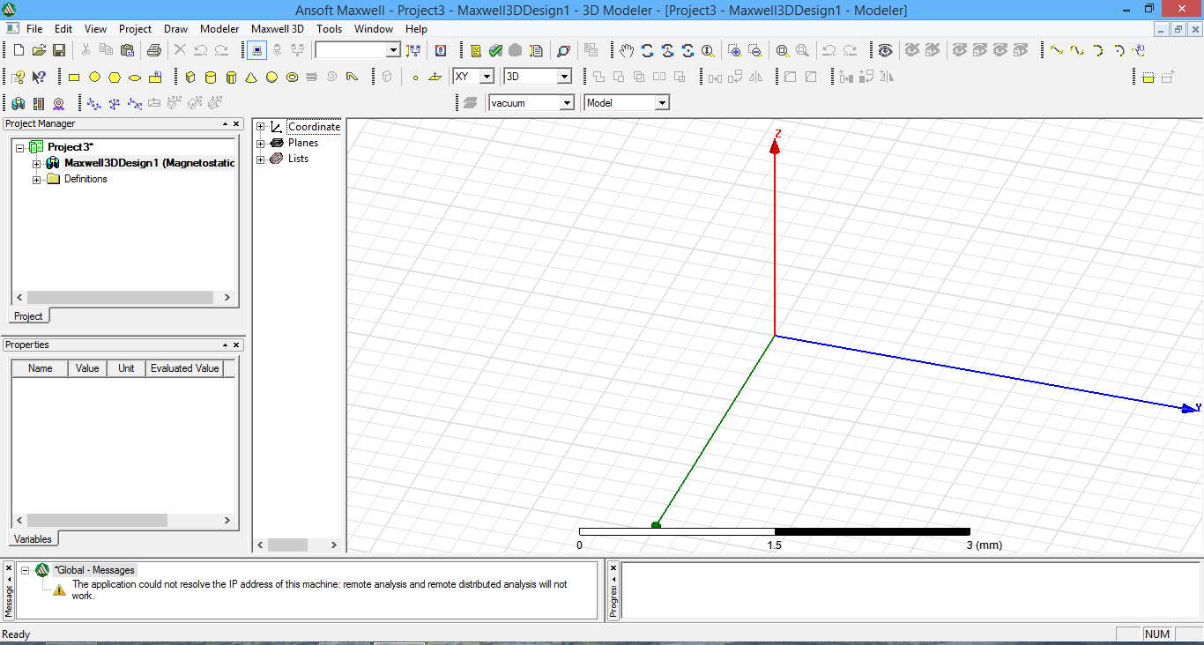Expand the Planes tree node

(x=260, y=142)
